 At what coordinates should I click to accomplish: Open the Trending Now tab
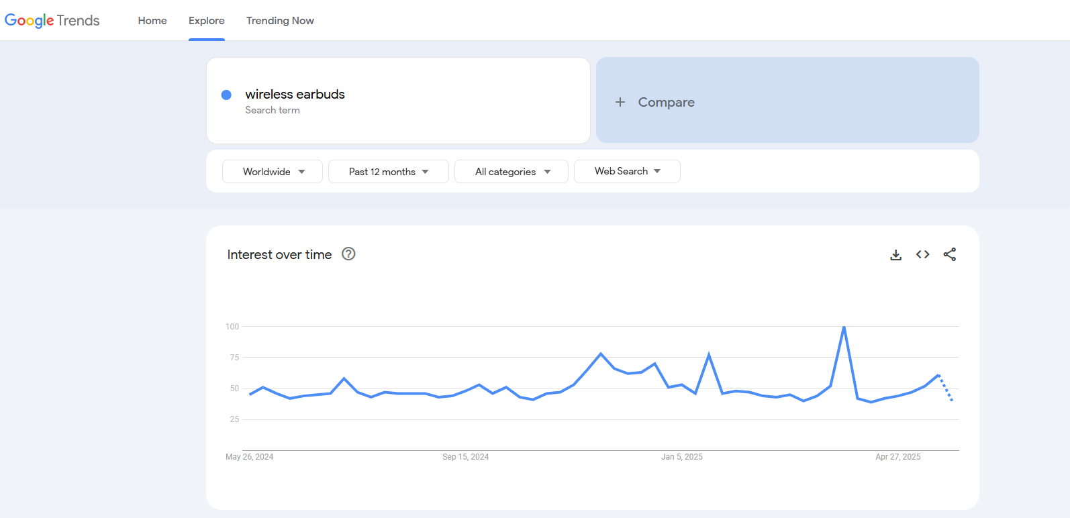click(x=280, y=21)
